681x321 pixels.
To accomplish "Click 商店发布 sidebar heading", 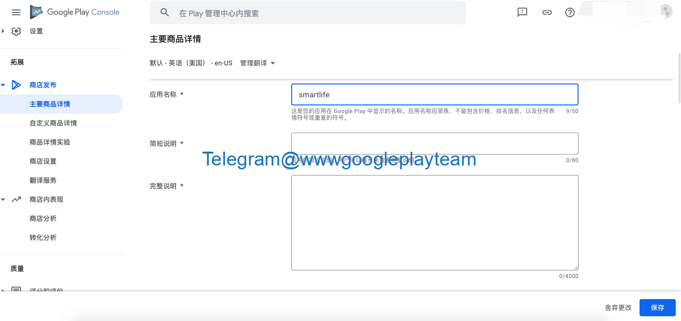I will click(43, 85).
